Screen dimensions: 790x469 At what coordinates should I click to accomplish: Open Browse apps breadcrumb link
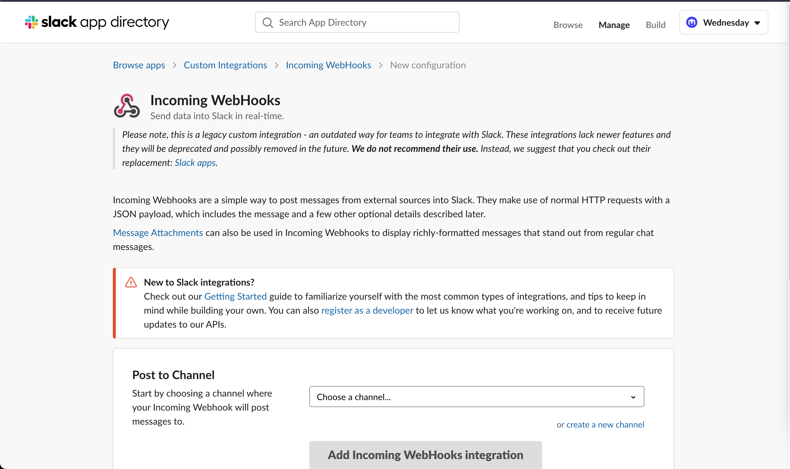(x=139, y=65)
